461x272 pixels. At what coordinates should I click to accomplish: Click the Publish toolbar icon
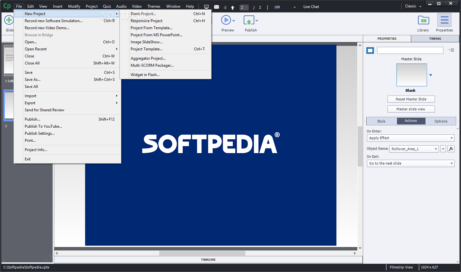(x=249, y=20)
